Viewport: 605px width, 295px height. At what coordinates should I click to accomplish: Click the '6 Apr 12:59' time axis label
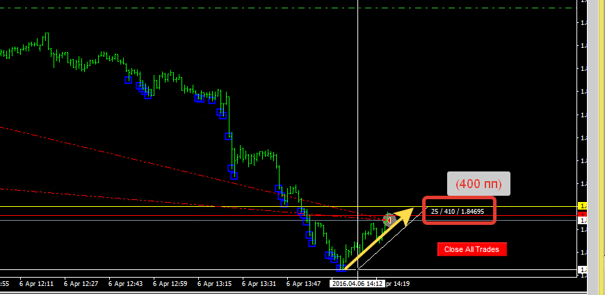[170, 284]
